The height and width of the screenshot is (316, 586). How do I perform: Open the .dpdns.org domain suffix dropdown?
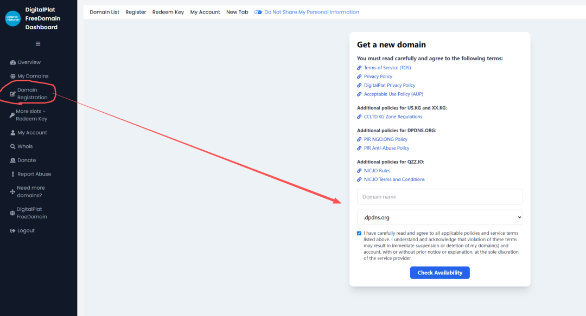pos(439,217)
